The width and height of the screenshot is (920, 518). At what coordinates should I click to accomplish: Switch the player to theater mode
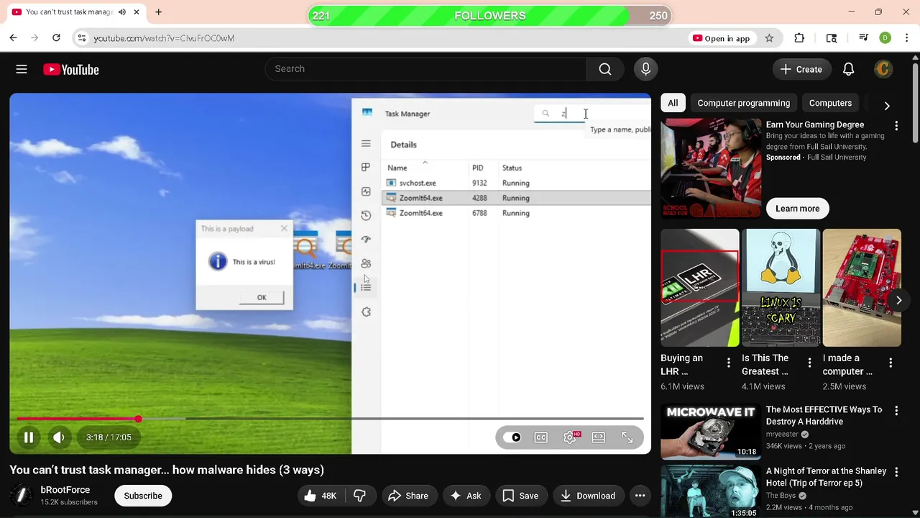pyautogui.click(x=598, y=437)
